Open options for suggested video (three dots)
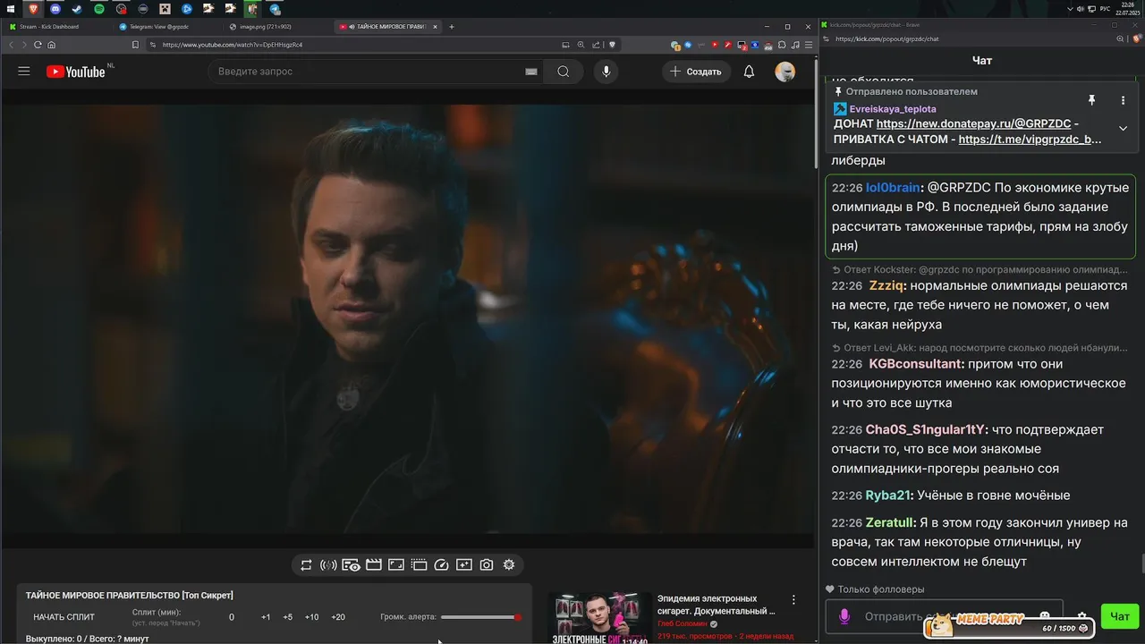This screenshot has height=644, width=1145. (793, 600)
